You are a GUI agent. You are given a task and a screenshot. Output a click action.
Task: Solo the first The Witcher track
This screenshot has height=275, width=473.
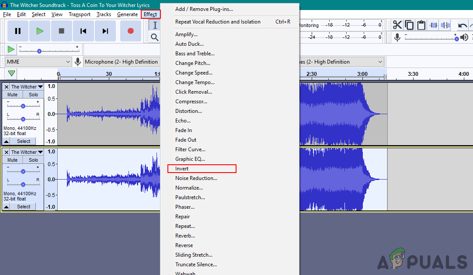point(33,95)
